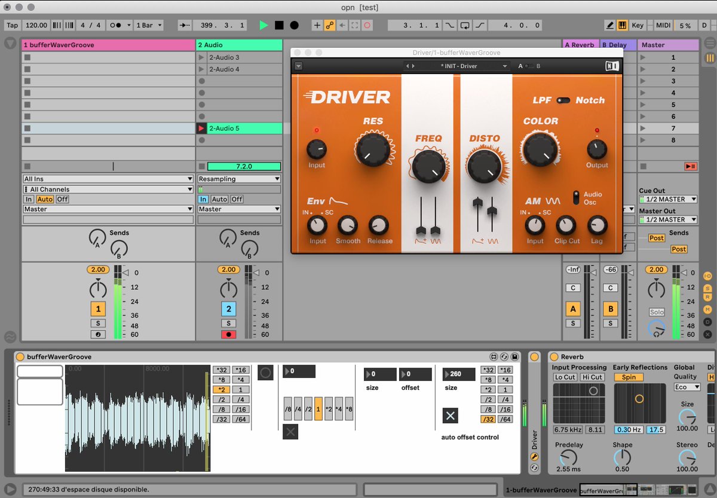The image size is (717, 498).
Task: Launch clip 2-Audio 3
Action: pos(201,57)
